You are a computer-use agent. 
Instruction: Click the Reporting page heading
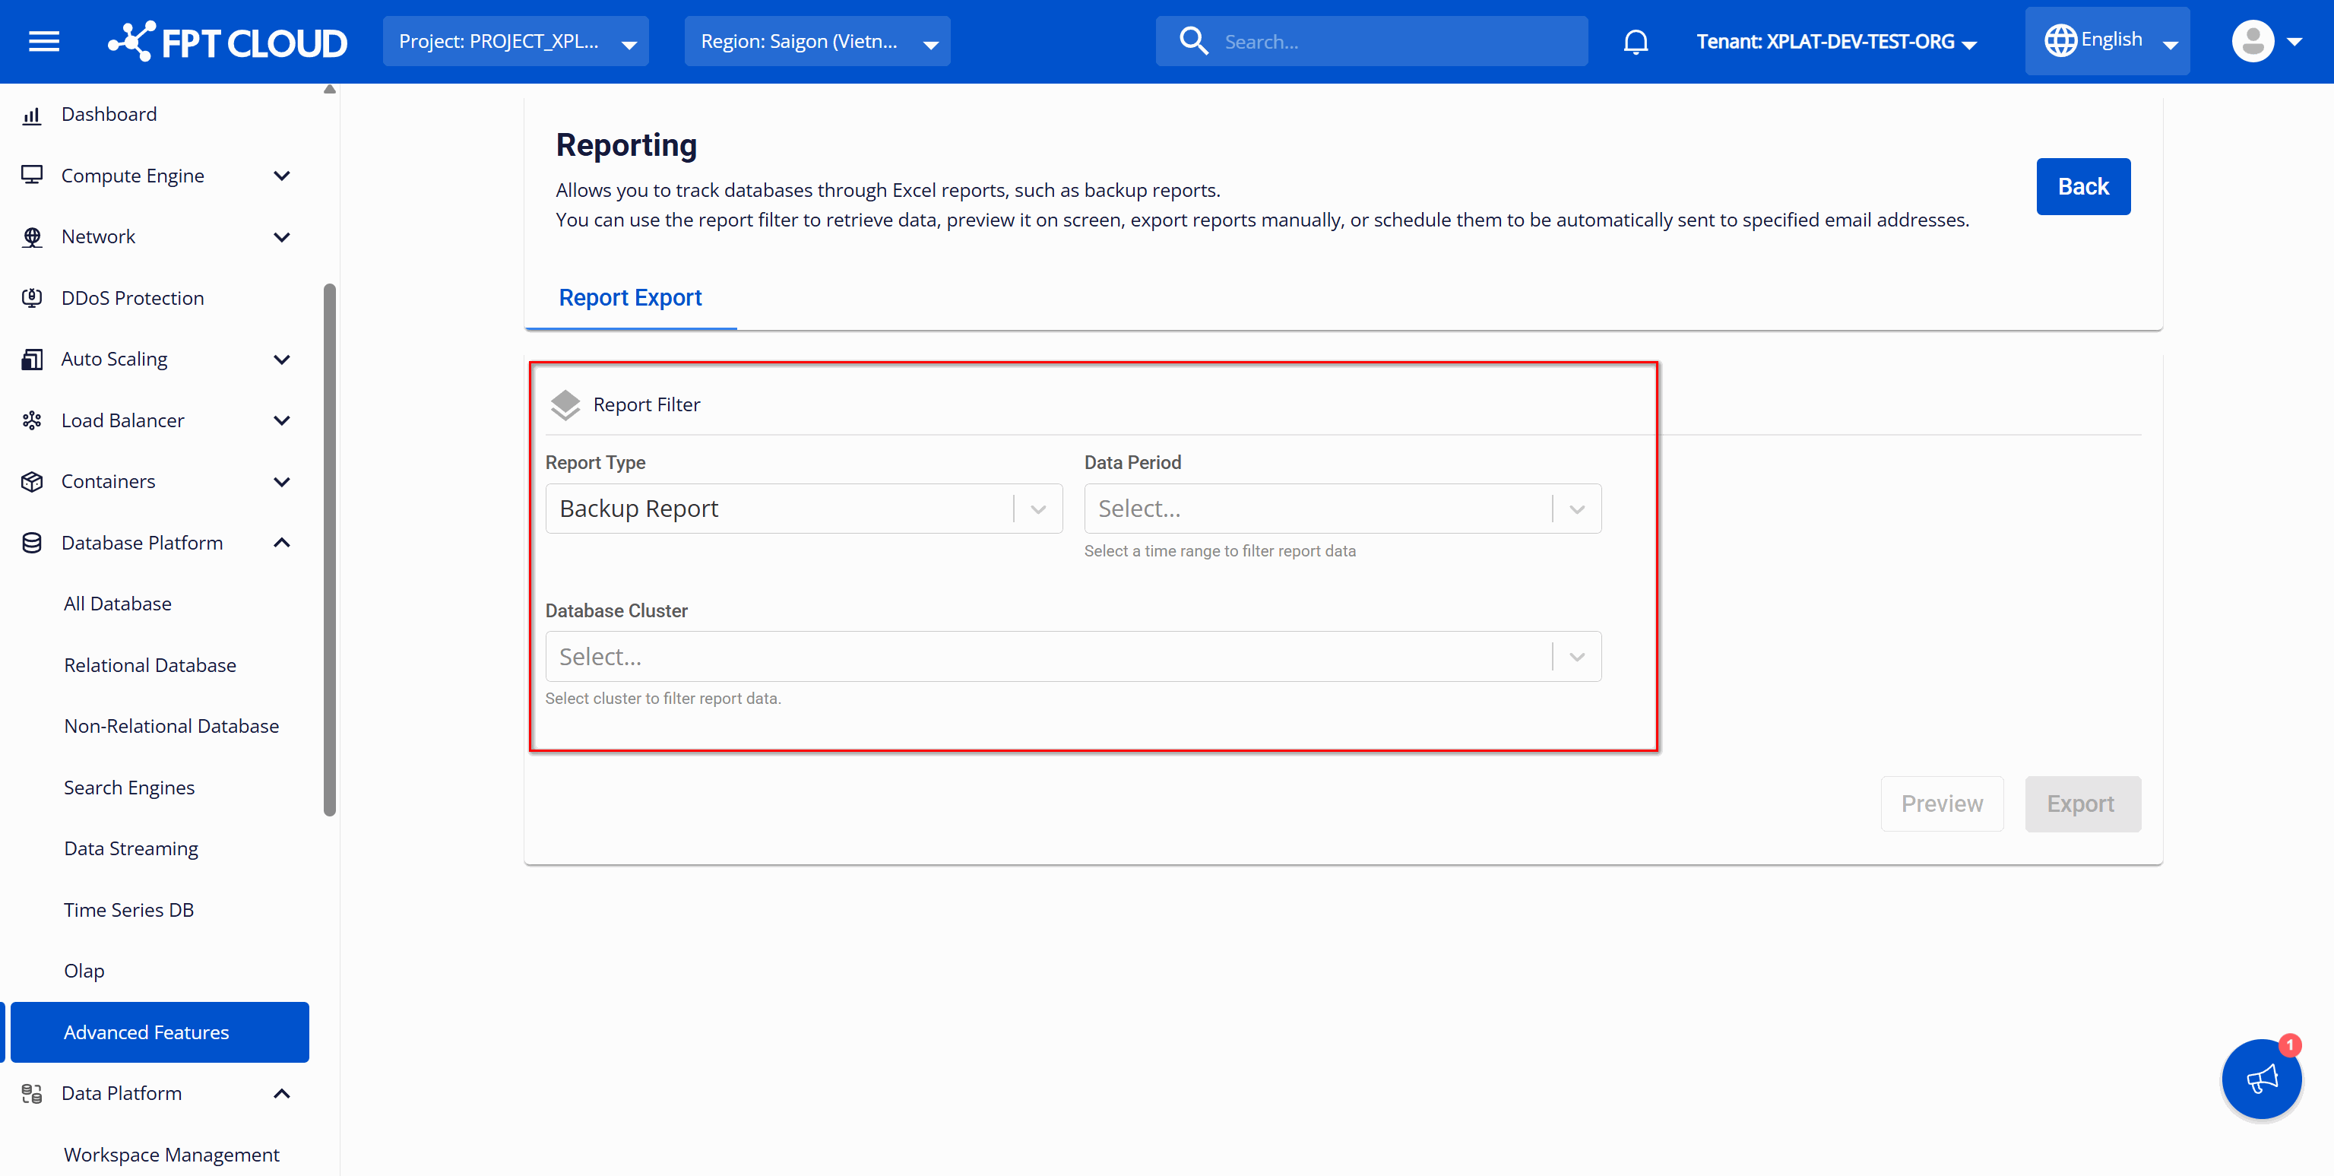coord(626,145)
